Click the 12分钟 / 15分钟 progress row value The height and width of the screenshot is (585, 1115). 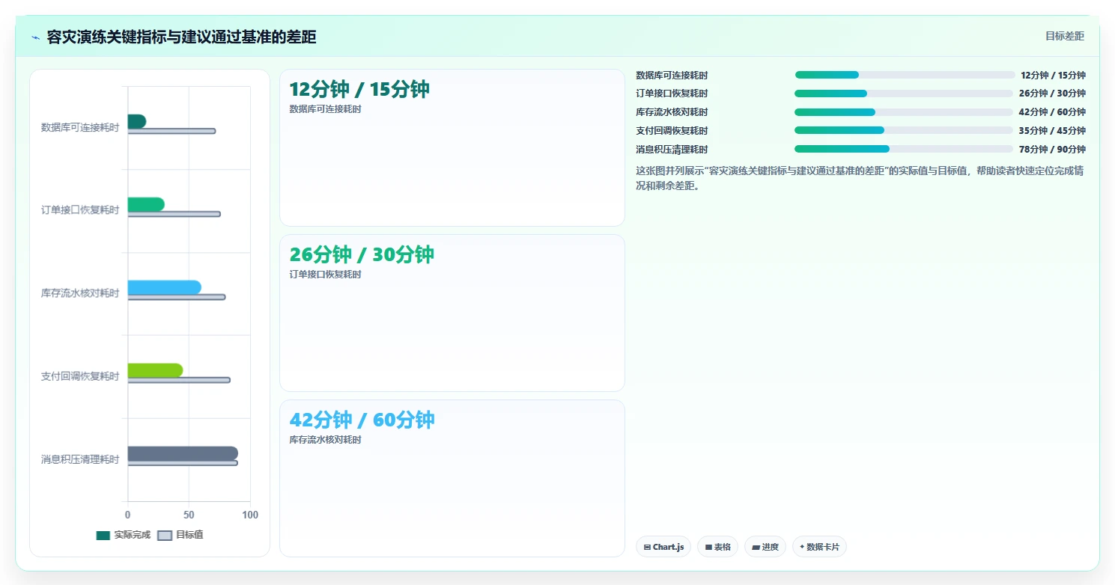(1053, 76)
